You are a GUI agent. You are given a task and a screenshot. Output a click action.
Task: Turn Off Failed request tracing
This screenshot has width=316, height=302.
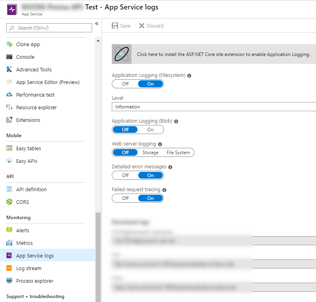pyautogui.click(x=125, y=198)
